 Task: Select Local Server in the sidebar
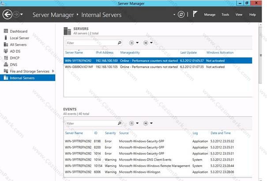coord(19,38)
